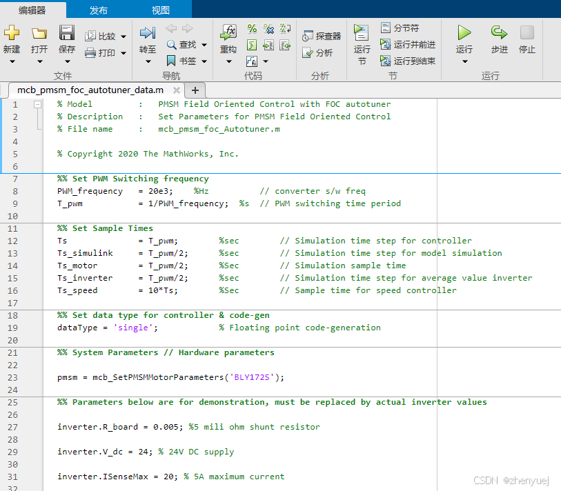Screen dimensions: 561x491
Task: Click the green Run arrow icon
Action: pyautogui.click(x=464, y=32)
